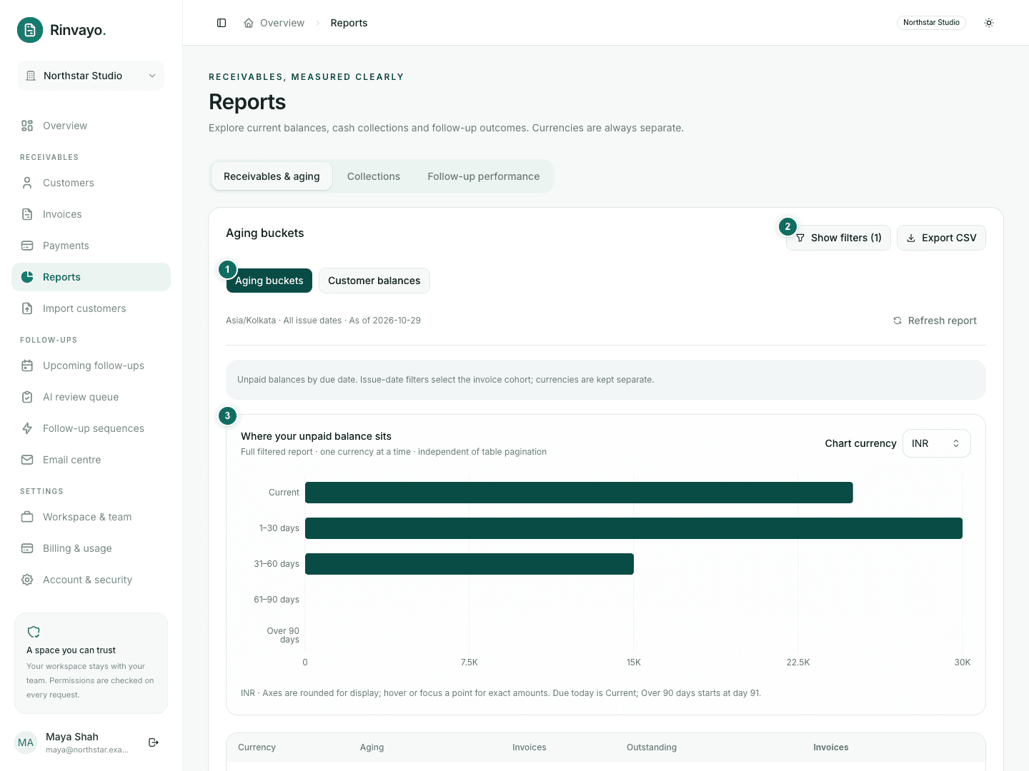The image size is (1029, 771).
Task: Click the Export CSV button
Action: tap(941, 238)
